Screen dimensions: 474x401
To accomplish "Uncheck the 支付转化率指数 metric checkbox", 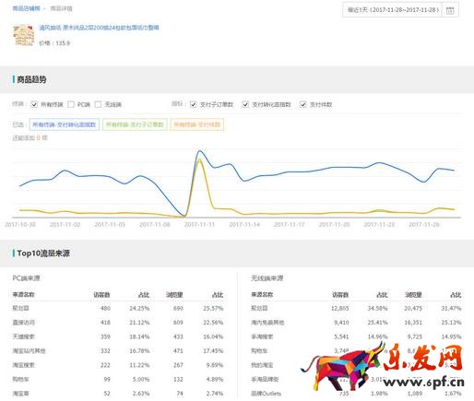I will [x=245, y=104].
